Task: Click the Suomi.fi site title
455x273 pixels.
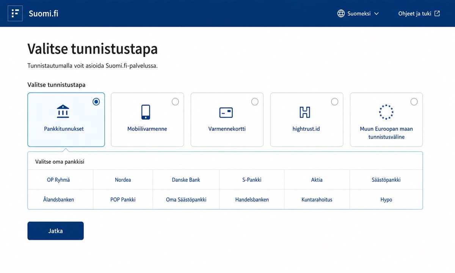Action: [44, 14]
